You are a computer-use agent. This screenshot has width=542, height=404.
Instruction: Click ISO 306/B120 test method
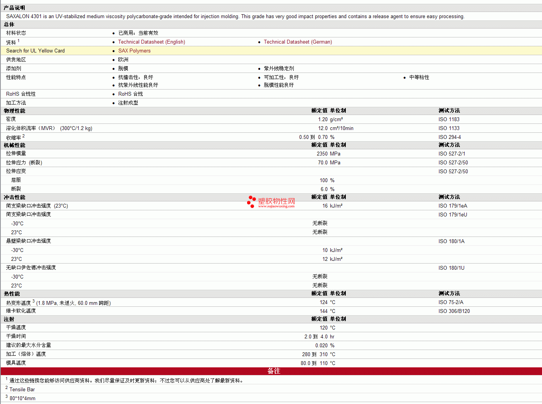(x=454, y=311)
